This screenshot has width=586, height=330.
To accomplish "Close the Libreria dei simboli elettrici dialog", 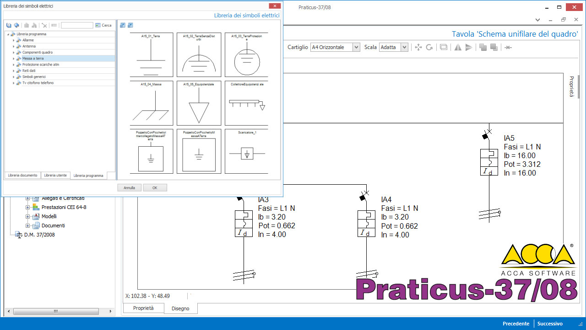I will point(275,6).
